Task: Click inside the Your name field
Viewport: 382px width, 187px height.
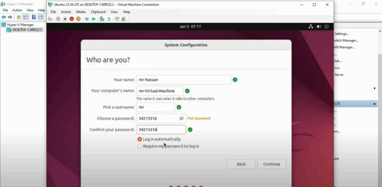Action: (184, 80)
